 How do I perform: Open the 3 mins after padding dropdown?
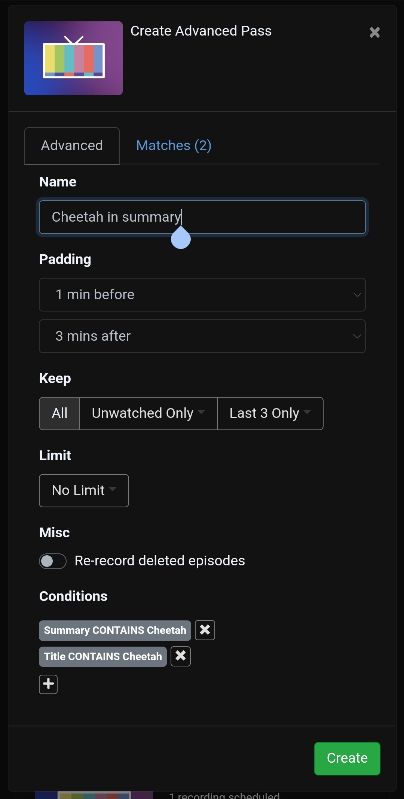point(202,336)
